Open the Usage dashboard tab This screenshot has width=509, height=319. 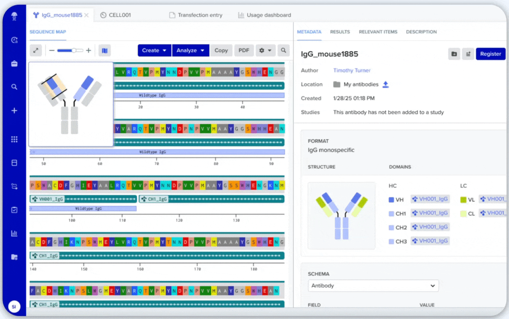[265, 15]
